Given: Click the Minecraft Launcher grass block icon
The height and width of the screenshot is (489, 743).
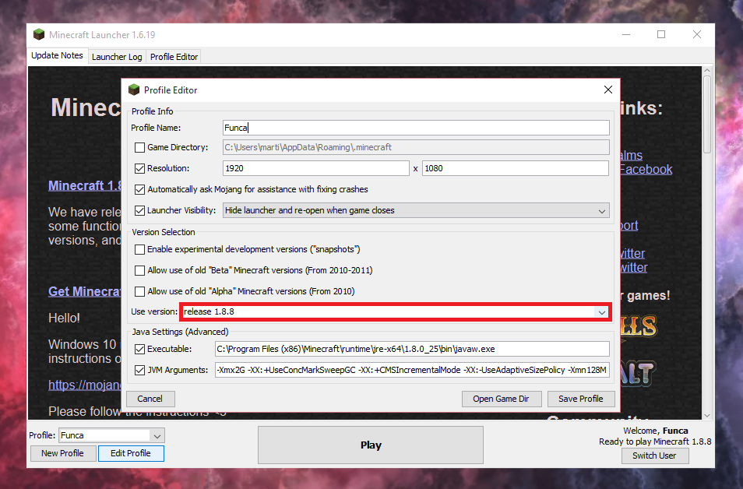Looking at the screenshot, I should click(38, 34).
